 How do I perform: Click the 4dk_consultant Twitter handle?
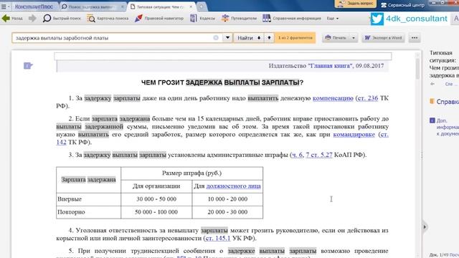coord(416,19)
